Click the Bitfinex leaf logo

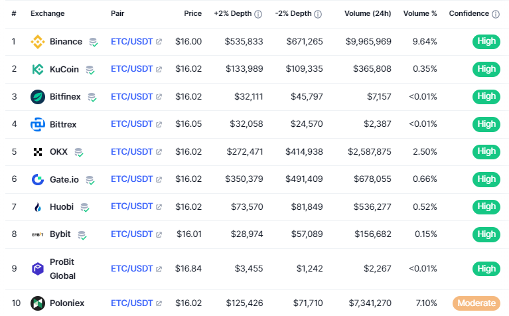point(38,97)
